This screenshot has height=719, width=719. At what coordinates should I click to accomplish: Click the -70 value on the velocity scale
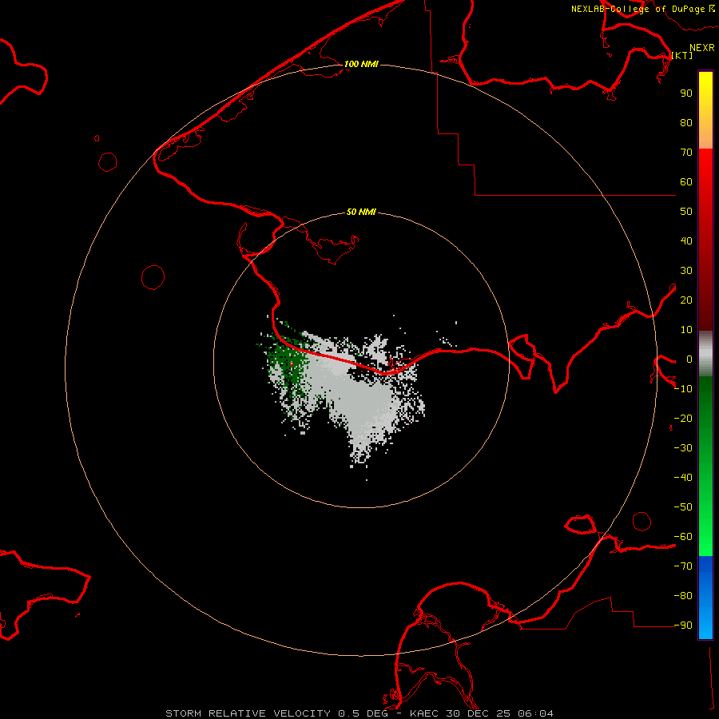pyautogui.click(x=683, y=566)
